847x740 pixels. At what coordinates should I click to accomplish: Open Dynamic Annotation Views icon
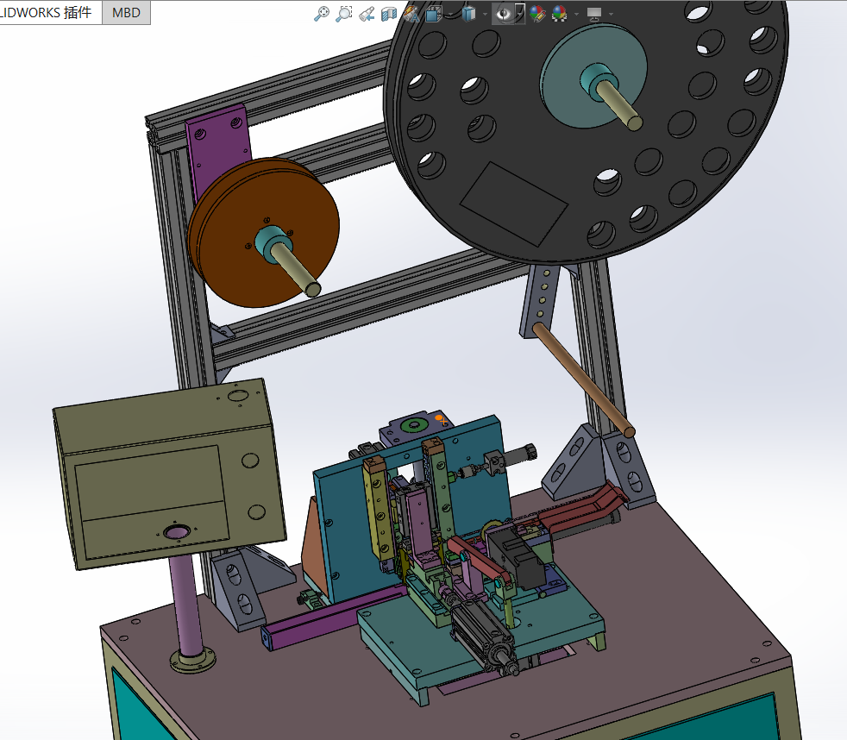click(x=411, y=14)
